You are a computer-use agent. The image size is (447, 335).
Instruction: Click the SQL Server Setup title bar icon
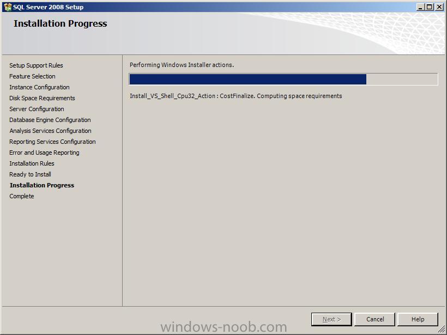tap(8, 7)
